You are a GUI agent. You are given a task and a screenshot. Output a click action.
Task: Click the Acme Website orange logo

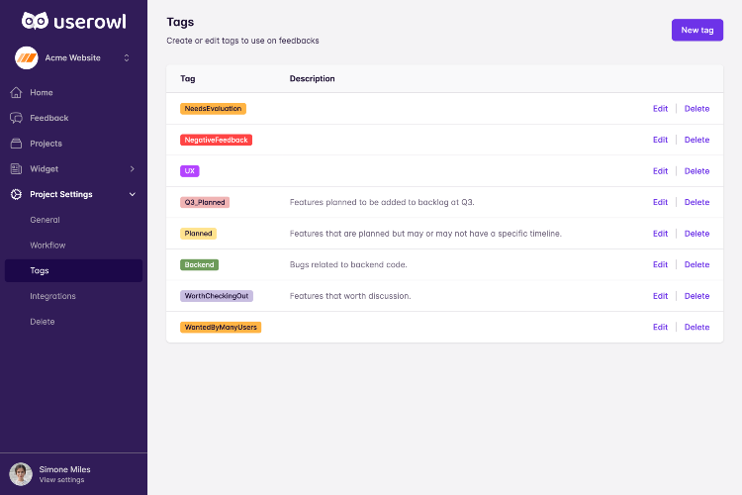[27, 57]
